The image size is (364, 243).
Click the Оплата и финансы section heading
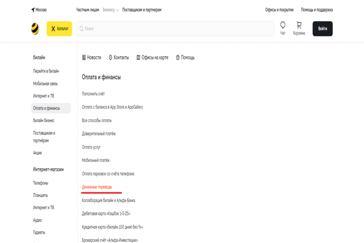pos(101,77)
